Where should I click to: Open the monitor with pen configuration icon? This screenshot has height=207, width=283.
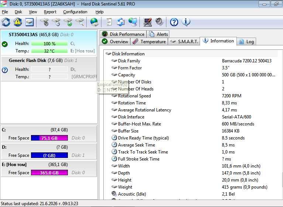[x=148, y=22]
